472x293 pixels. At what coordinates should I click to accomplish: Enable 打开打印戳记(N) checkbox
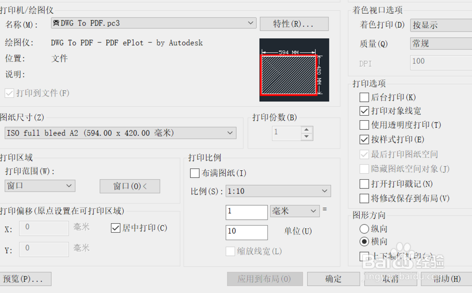[364, 184]
